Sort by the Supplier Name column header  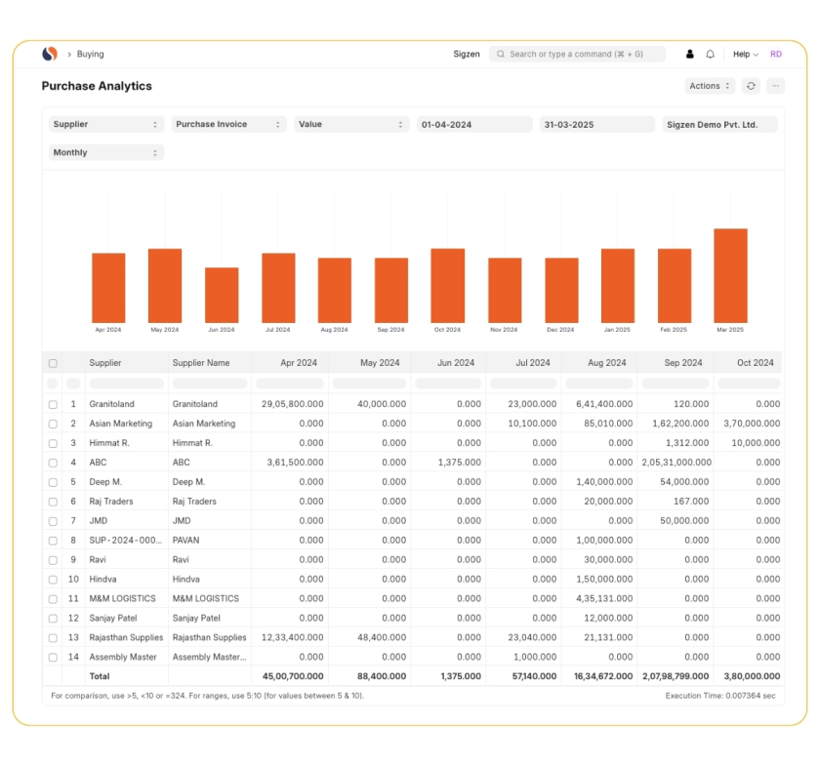[201, 363]
